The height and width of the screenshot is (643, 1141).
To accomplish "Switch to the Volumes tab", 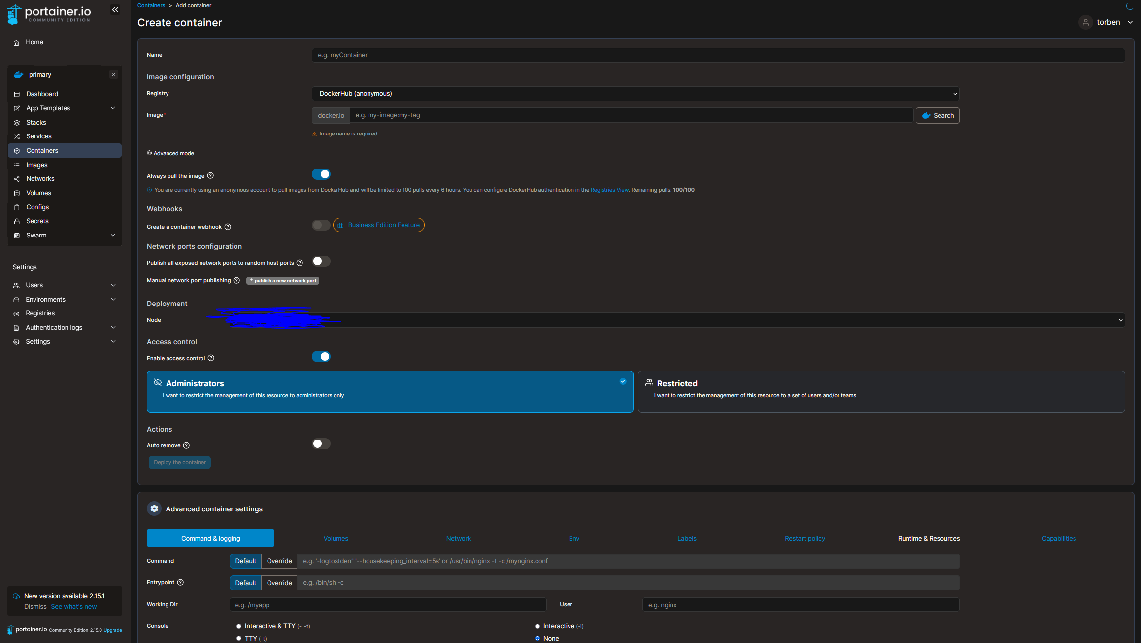I will point(336,539).
